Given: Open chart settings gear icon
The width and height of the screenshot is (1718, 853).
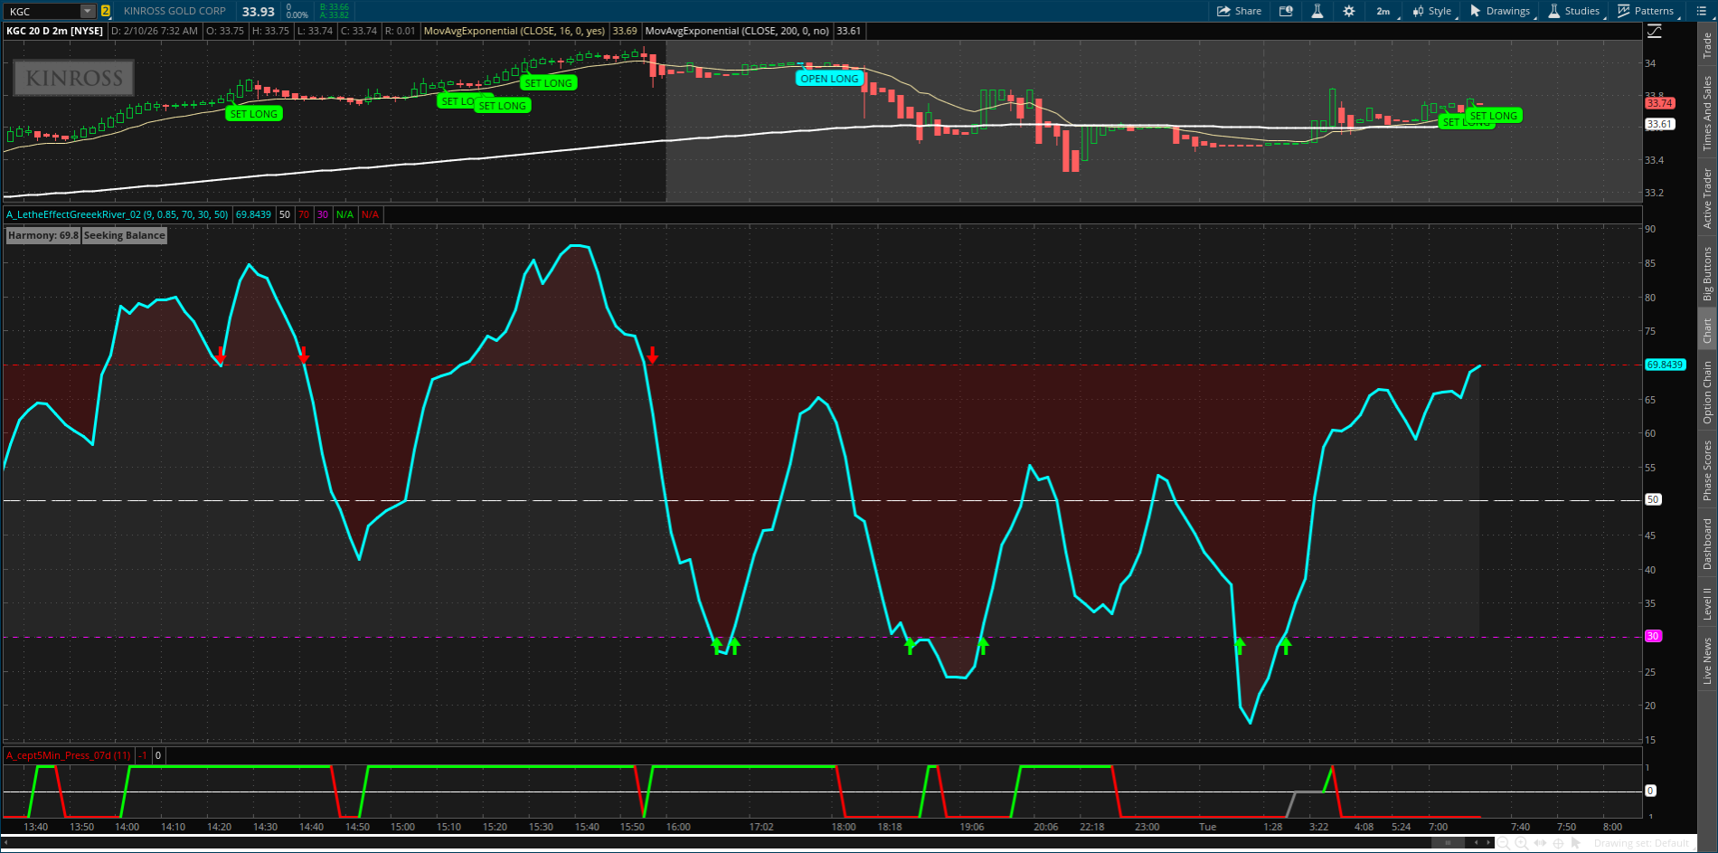Looking at the screenshot, I should (1348, 11).
